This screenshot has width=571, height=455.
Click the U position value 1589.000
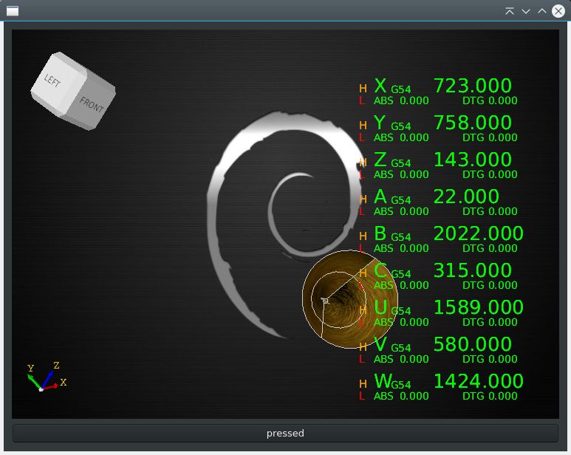(x=479, y=307)
